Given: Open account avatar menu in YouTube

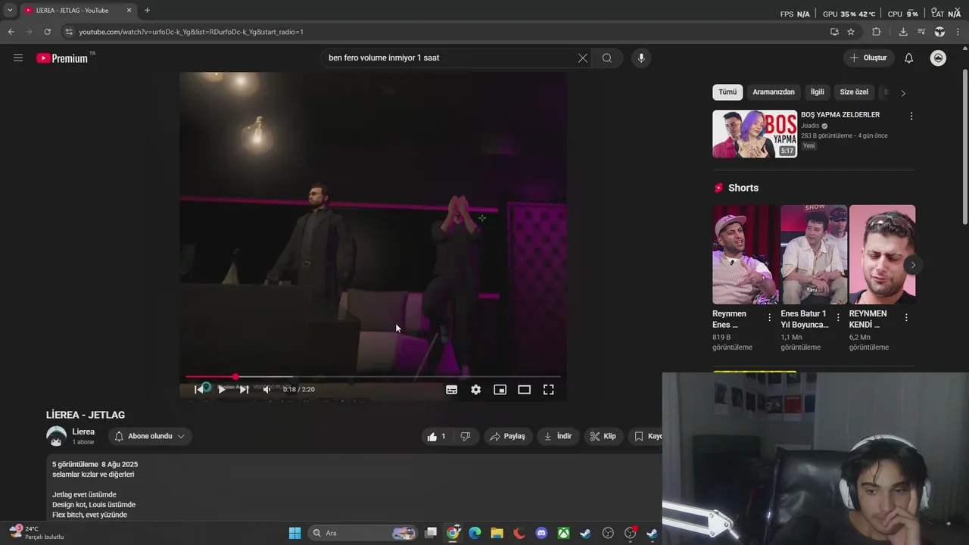Looking at the screenshot, I should 938,58.
